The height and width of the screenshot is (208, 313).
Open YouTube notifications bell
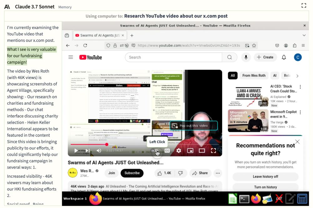coord(284,57)
